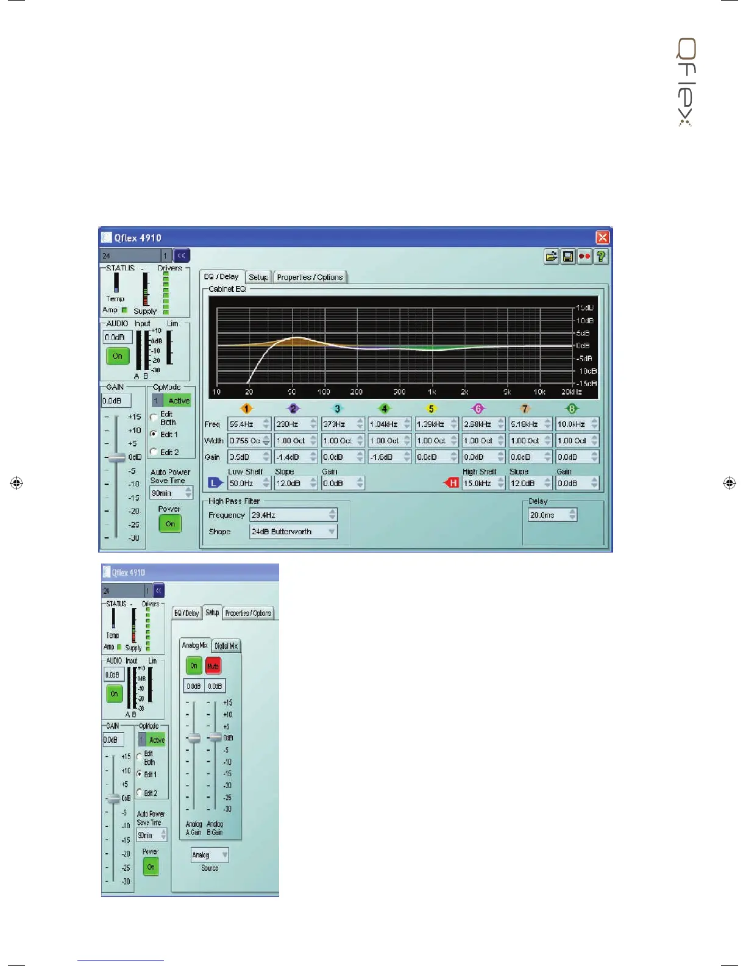Select EQ band 1 orange marker
Screen dimensions: 746x966
(246, 409)
